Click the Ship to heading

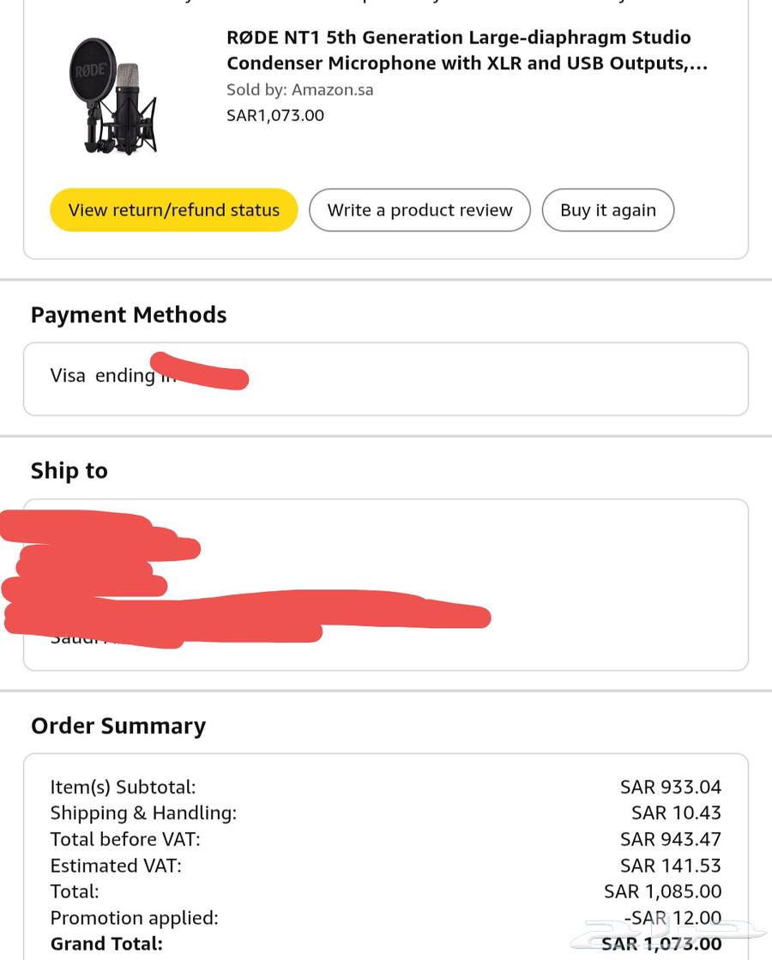pos(69,471)
